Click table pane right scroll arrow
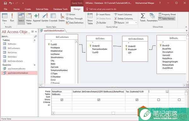 coord(184,85)
